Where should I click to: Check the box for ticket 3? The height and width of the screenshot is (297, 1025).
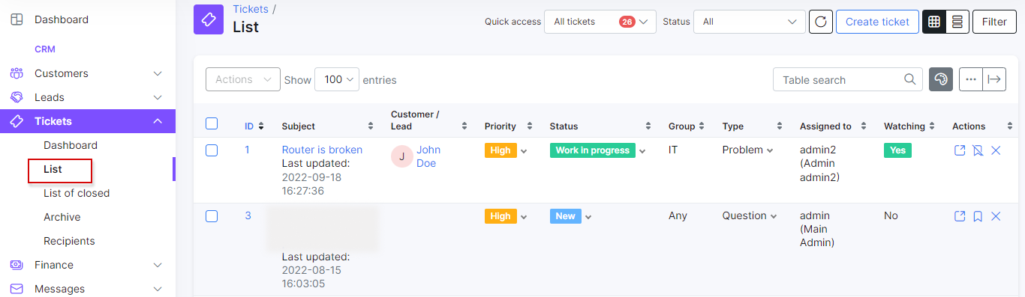pyautogui.click(x=212, y=216)
